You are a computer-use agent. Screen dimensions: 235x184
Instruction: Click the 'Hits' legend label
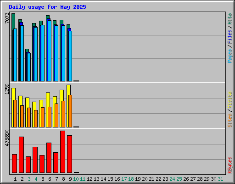pyautogui.click(x=230, y=19)
